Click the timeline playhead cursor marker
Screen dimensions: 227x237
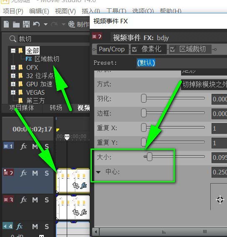pos(67,137)
